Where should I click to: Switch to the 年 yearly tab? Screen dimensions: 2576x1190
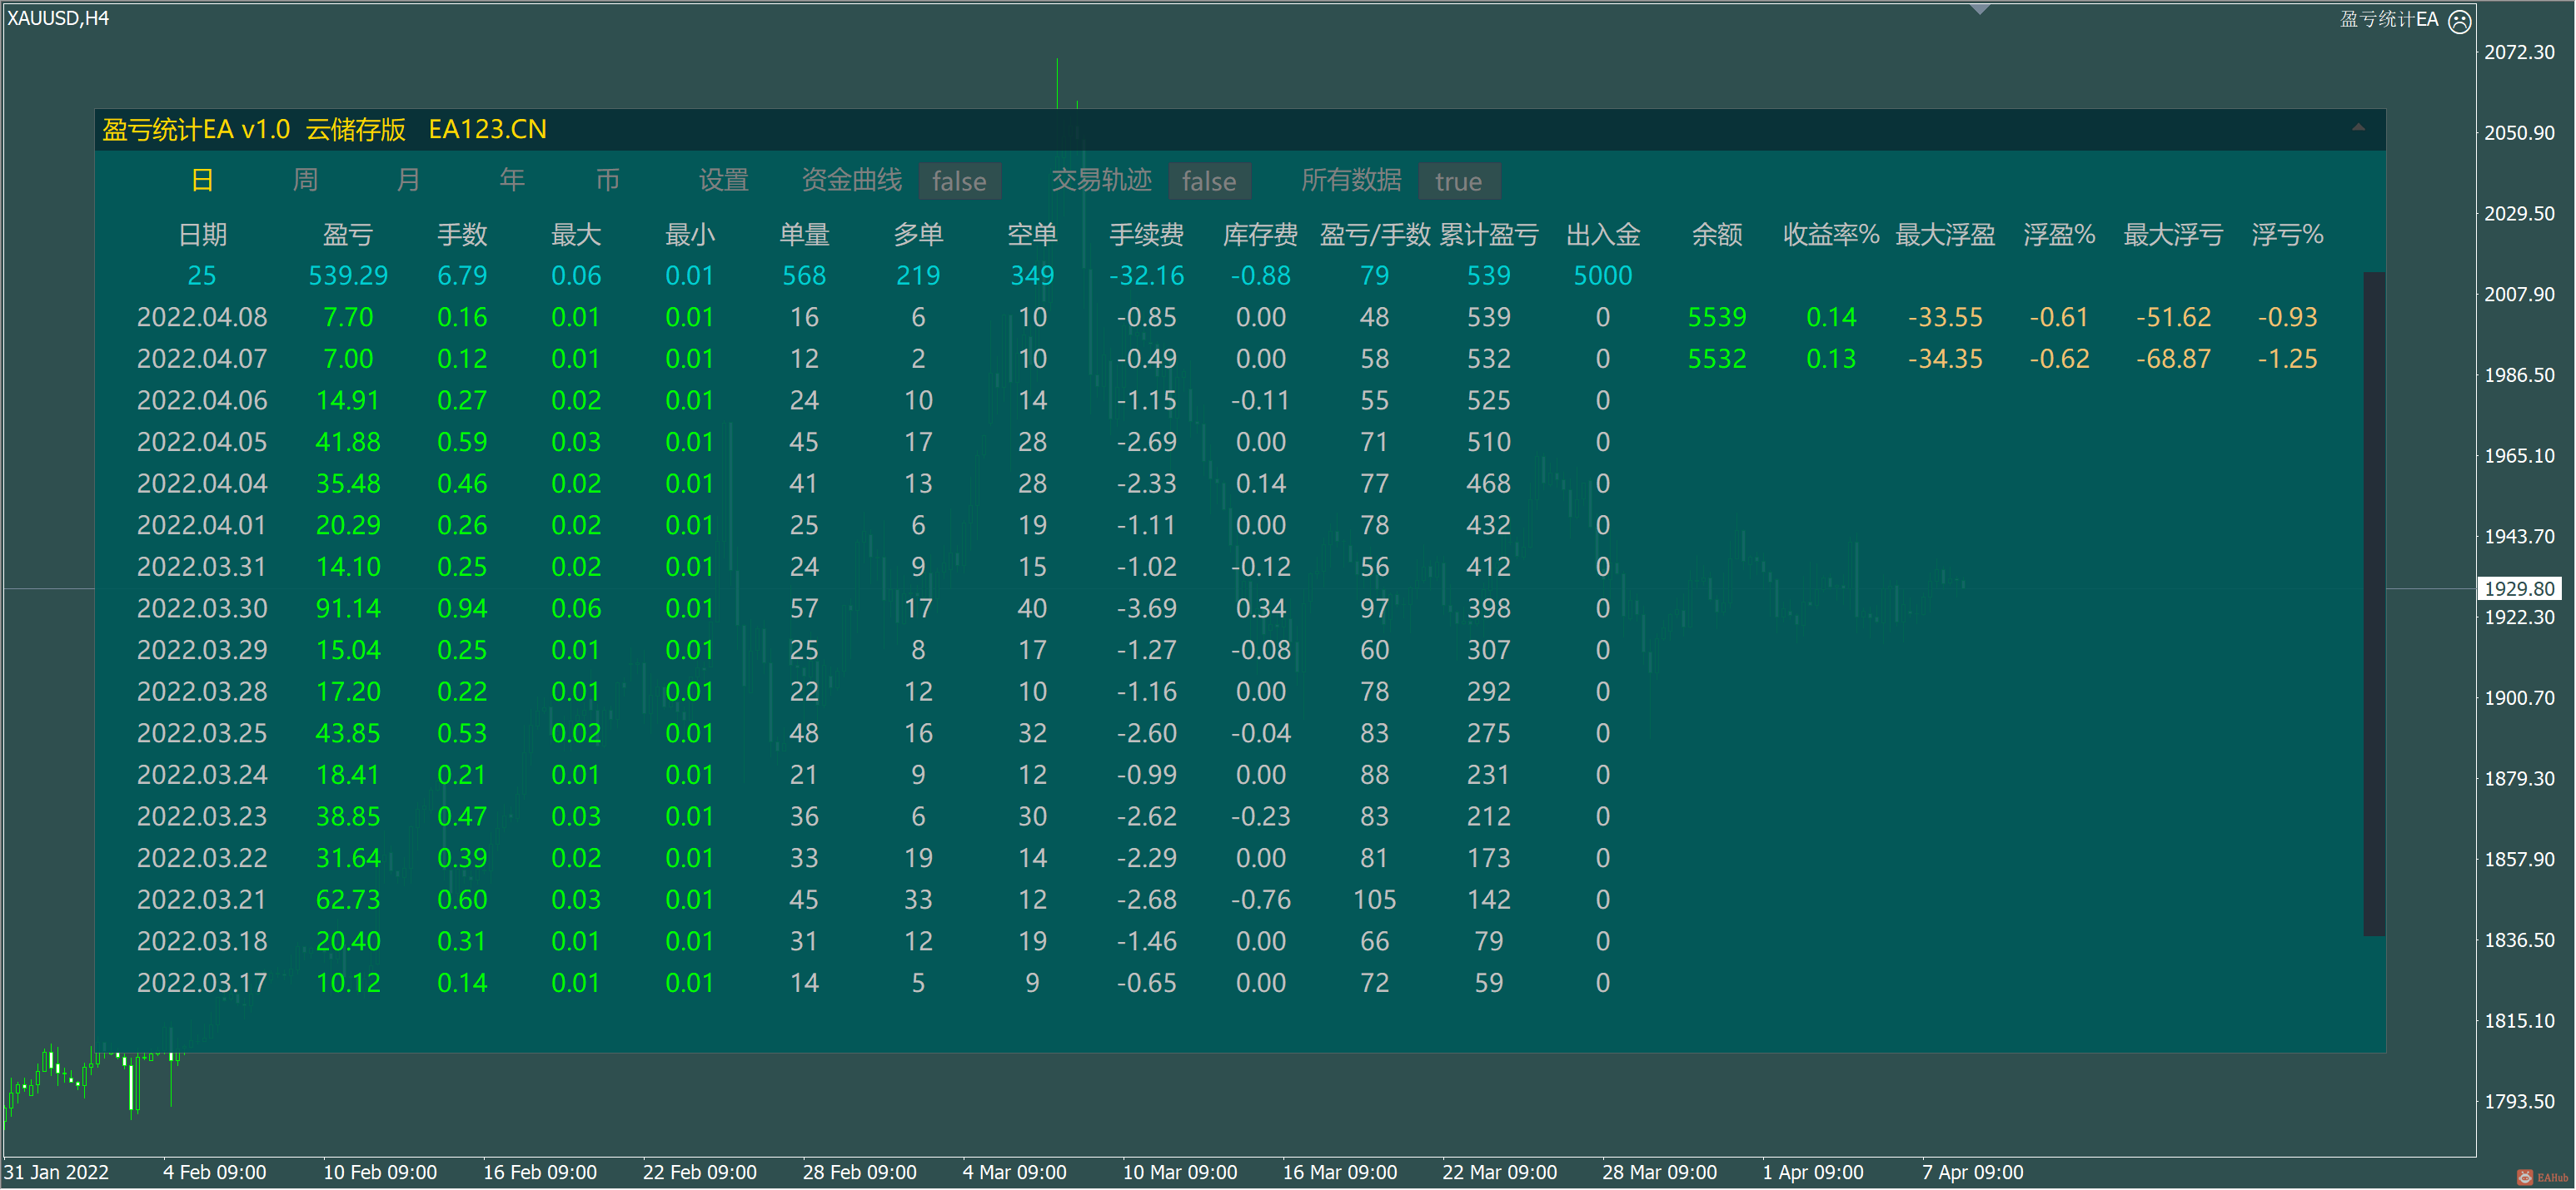pos(512,180)
